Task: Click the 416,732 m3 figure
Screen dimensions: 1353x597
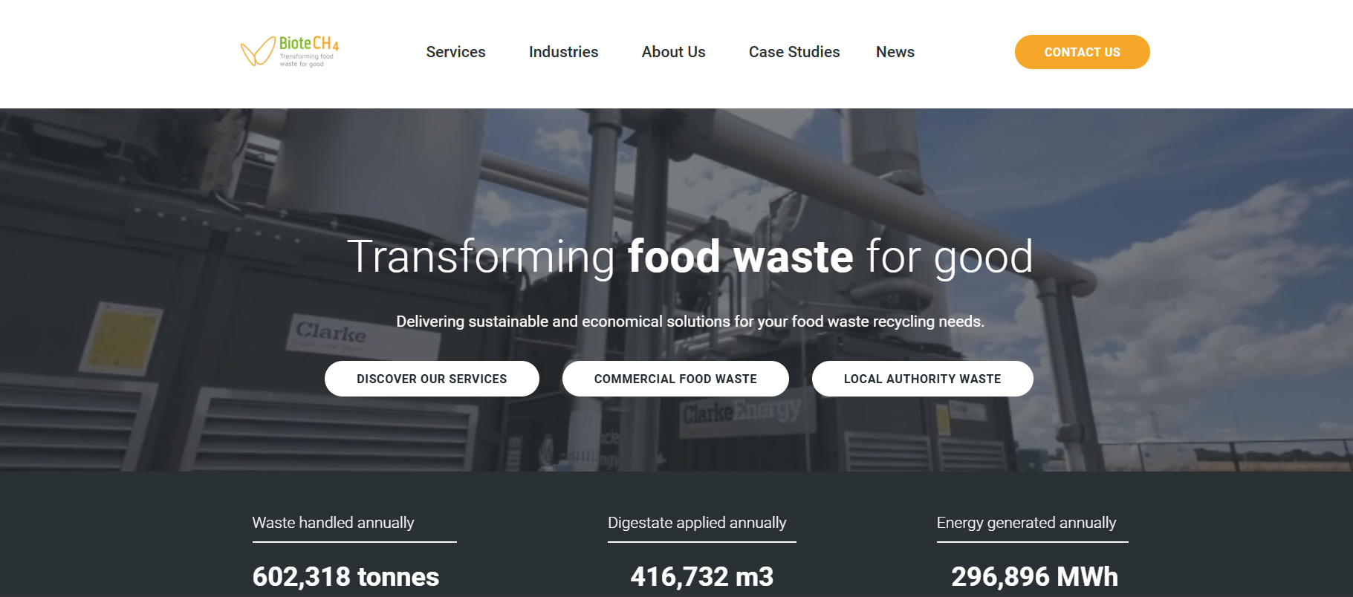Action: (701, 576)
